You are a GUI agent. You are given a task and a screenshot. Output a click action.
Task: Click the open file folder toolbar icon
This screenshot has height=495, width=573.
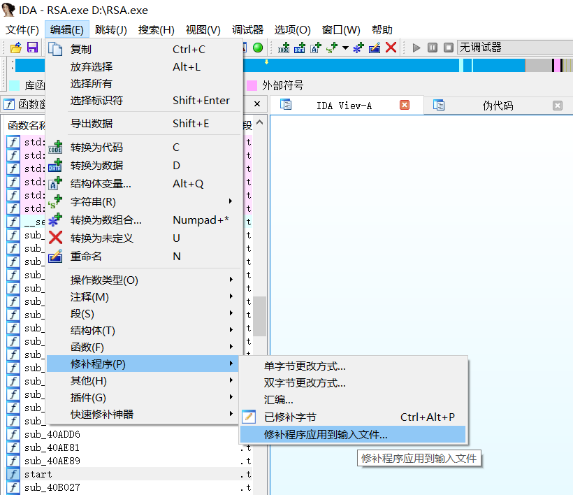(x=16, y=48)
